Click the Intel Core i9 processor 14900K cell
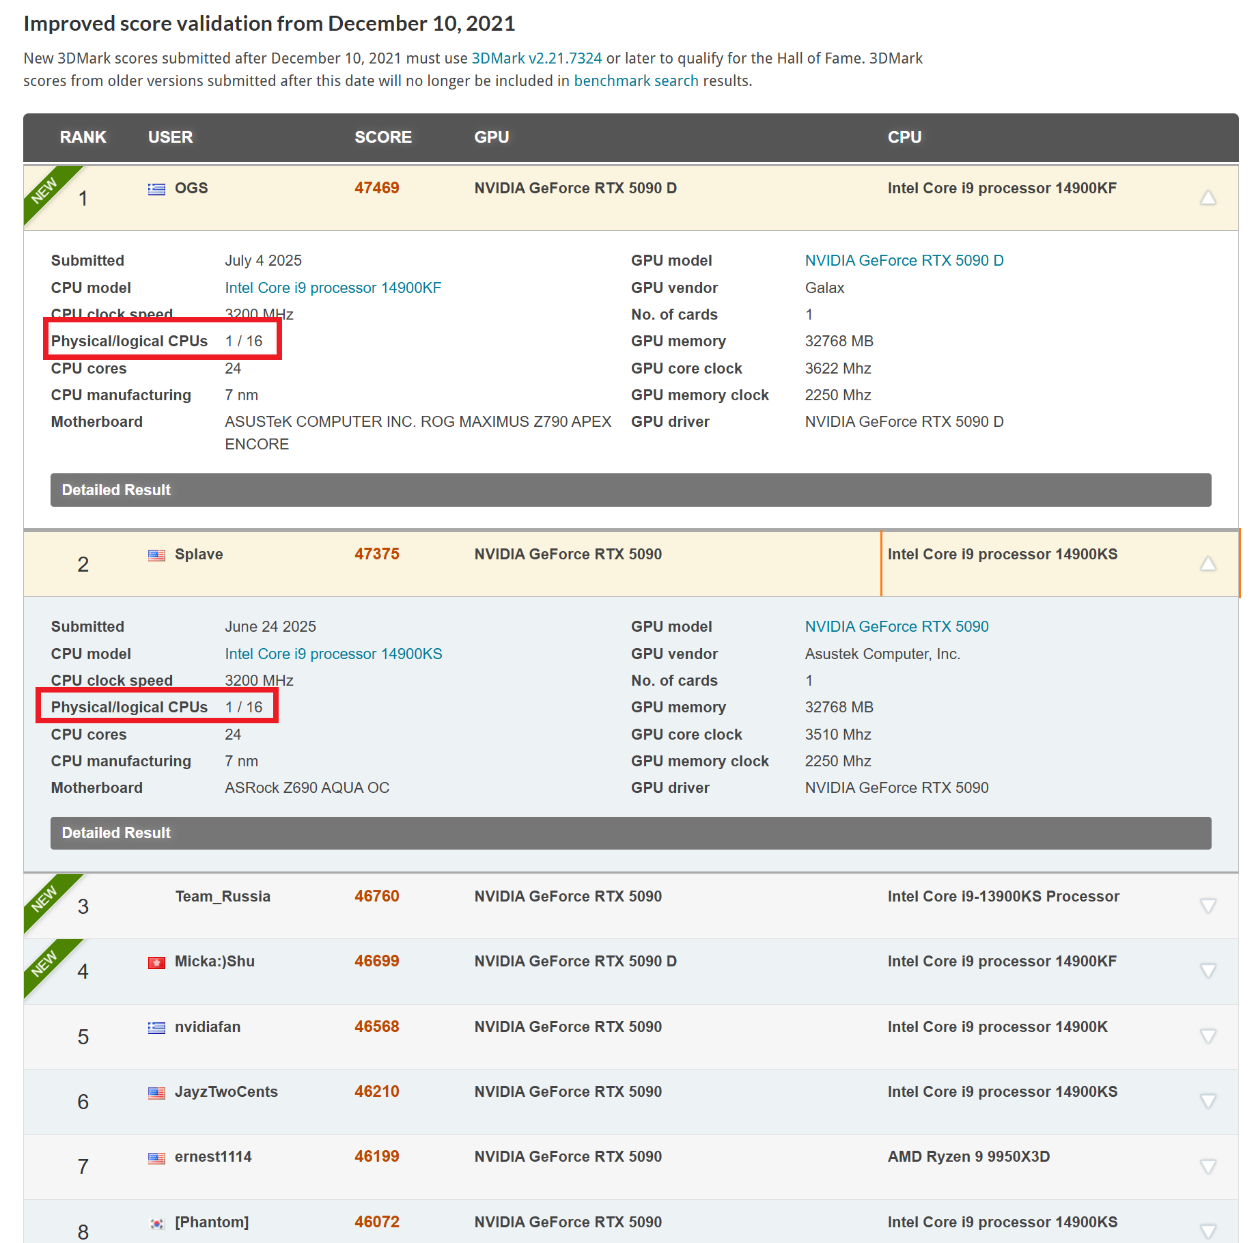This screenshot has height=1243, width=1256. (997, 1027)
